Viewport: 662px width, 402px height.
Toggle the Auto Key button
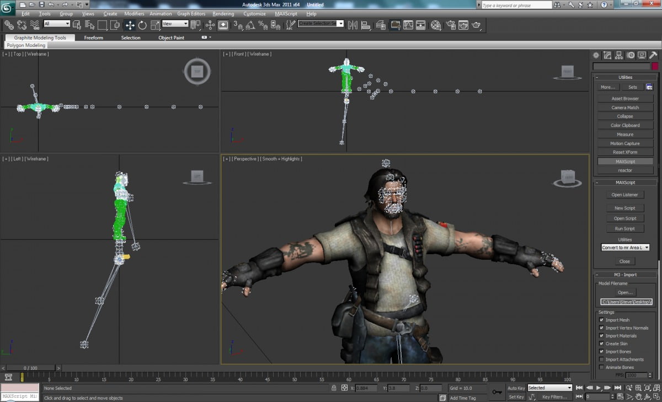click(x=516, y=388)
